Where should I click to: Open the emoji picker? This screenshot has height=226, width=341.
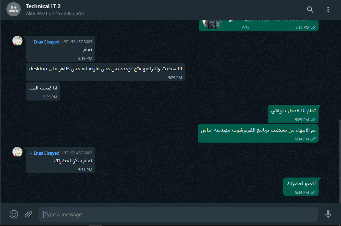tap(14, 214)
